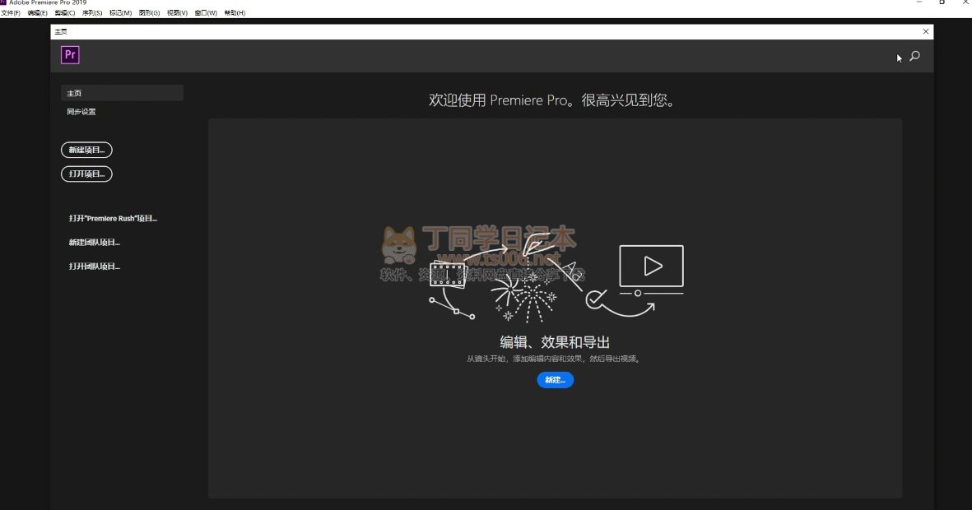The image size is (972, 510).
Task: Click the 打开"Premiere Rush"项目... link
Action: [113, 219]
